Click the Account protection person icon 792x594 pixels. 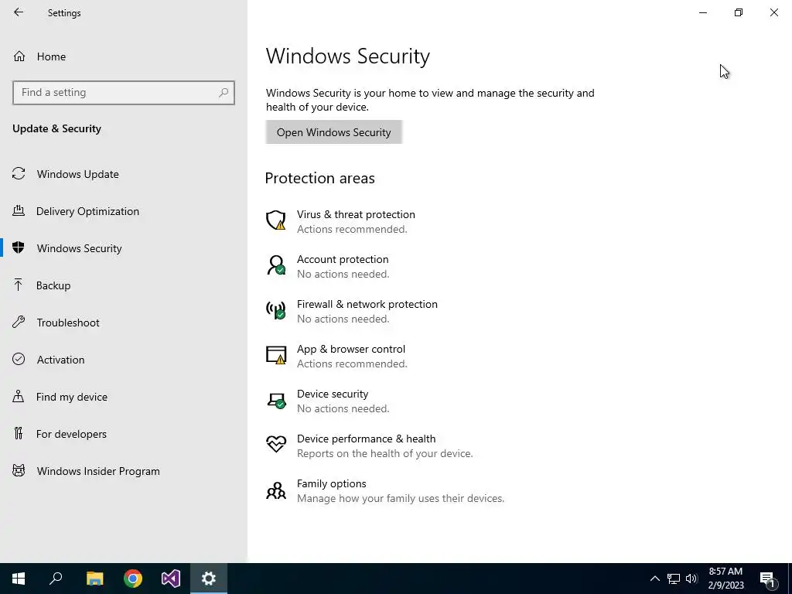276,265
